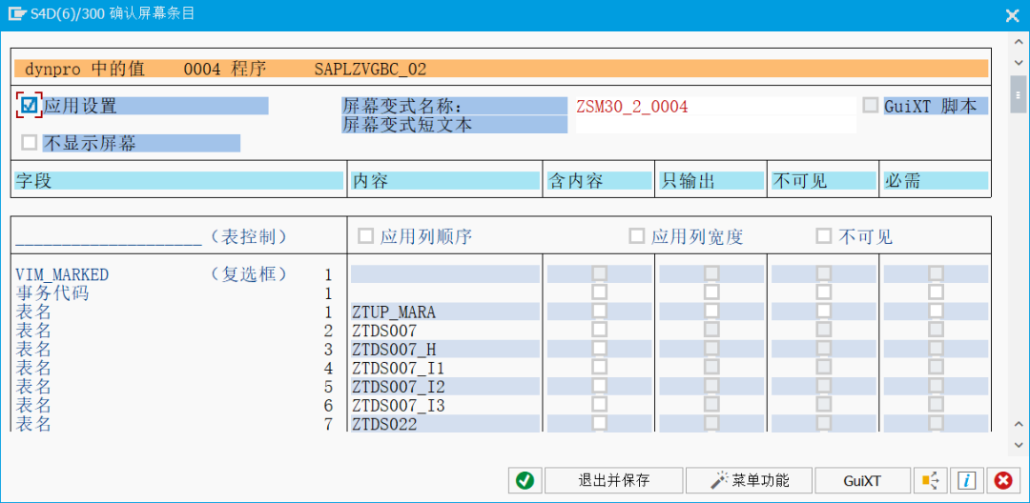The height and width of the screenshot is (503, 1030).
Task: Click the SAP window title bar icon
Action: click(x=15, y=13)
